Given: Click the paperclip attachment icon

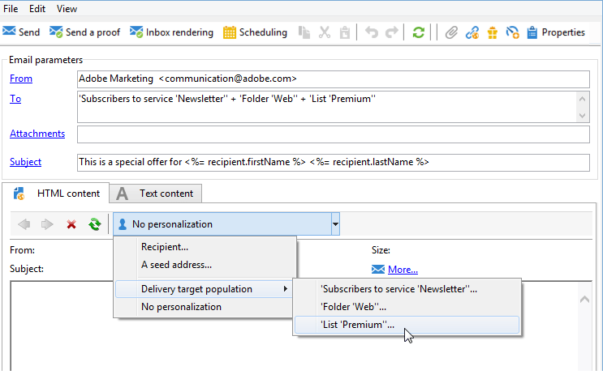Looking at the screenshot, I should tap(451, 32).
